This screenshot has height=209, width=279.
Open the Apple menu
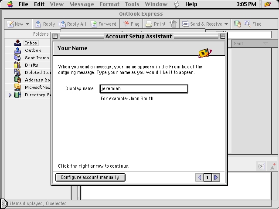(x=10, y=4)
